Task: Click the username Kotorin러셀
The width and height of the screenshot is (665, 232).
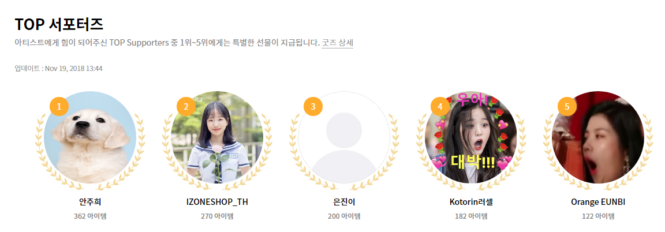Action: 471,203
